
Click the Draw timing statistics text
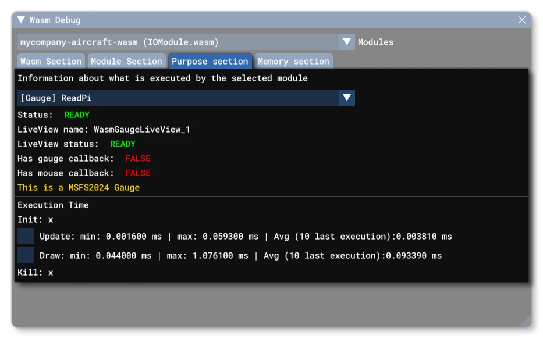(241, 256)
